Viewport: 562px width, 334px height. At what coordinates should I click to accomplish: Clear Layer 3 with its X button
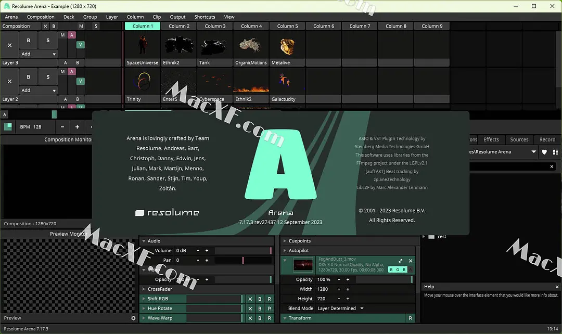pos(10,45)
